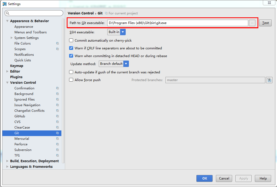Select Keymap settings
The image size is (277, 187).
[17, 66]
